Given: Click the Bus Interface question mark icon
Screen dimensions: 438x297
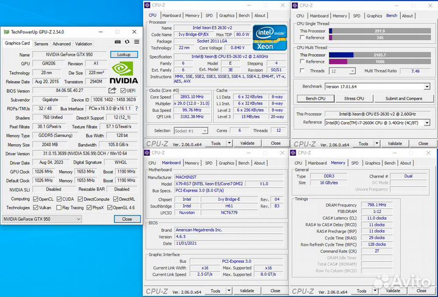Looking at the screenshot, I should 136,108.
